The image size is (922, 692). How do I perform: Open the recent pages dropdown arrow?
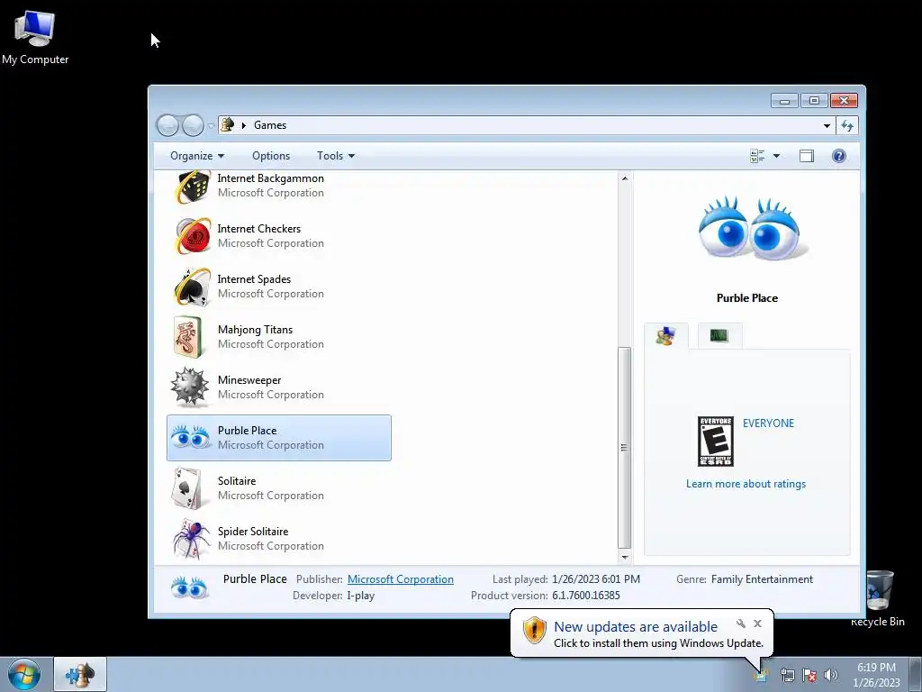tap(211, 126)
